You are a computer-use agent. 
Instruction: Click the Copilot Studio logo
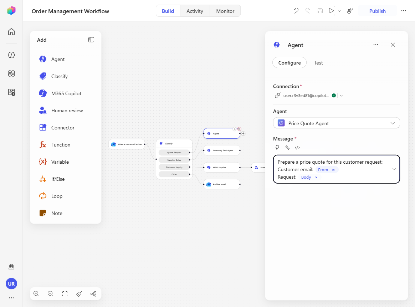tap(11, 10)
